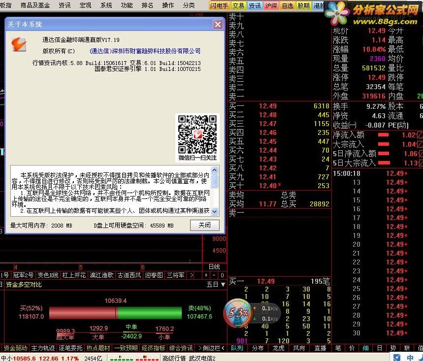This screenshot has height=361, width=423.
Task: Switch to the 风向 tab
Action: pos(299,348)
